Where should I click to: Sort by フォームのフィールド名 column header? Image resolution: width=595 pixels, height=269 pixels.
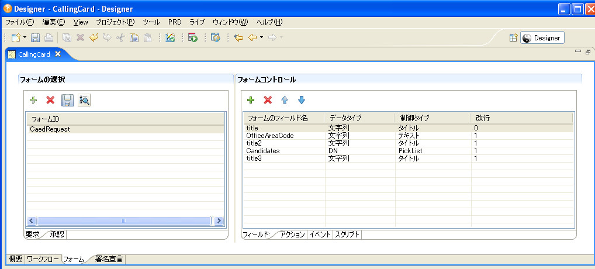click(x=284, y=118)
